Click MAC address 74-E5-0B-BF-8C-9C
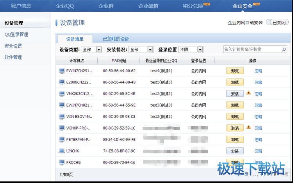This screenshot has height=183, width=293. [x=119, y=151]
